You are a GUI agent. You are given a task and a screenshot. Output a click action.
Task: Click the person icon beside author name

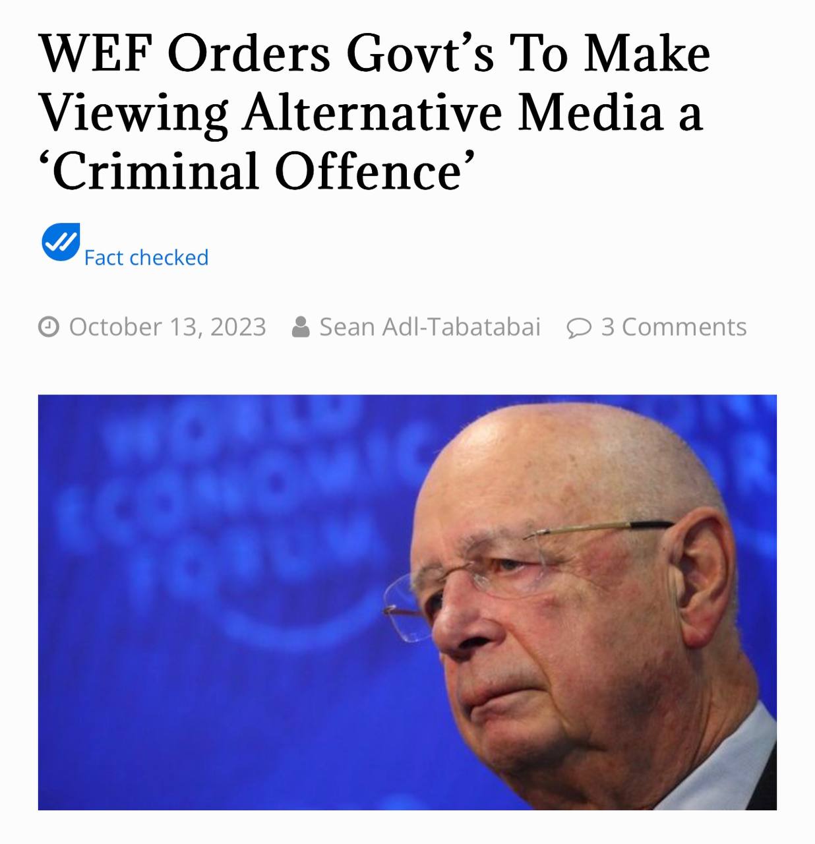[301, 327]
